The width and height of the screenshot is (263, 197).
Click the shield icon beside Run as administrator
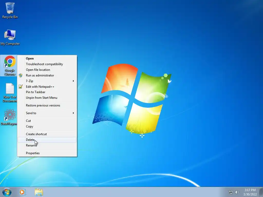point(21,75)
